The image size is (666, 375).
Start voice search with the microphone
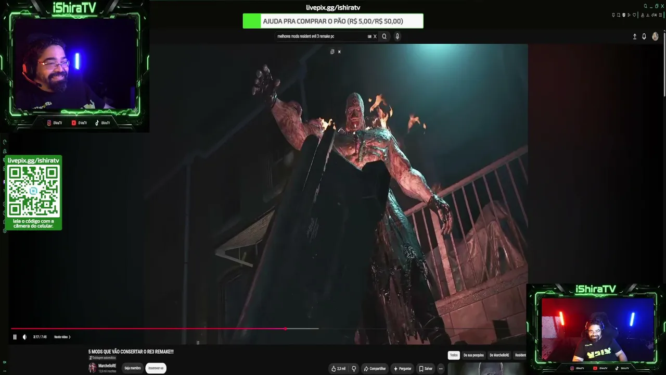[x=398, y=36]
